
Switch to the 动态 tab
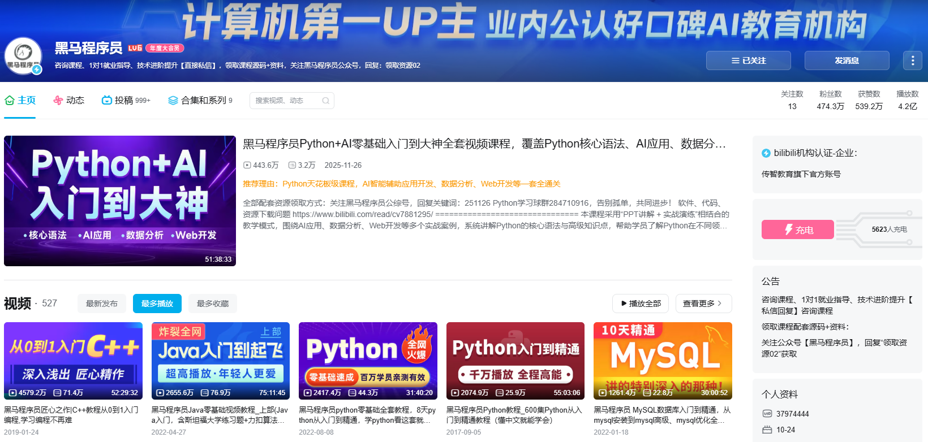(x=68, y=100)
